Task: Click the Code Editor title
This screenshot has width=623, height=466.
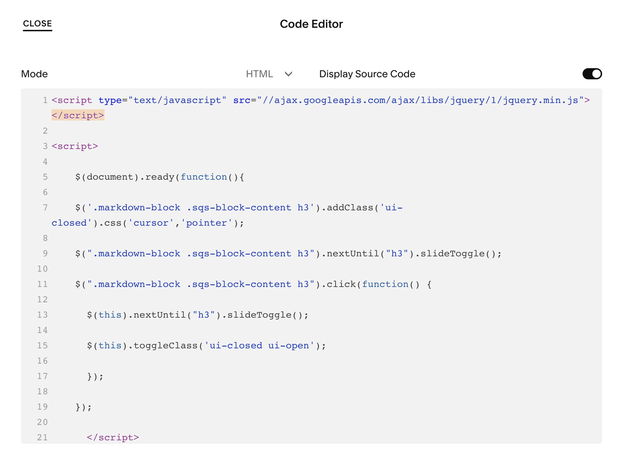Action: tap(311, 24)
